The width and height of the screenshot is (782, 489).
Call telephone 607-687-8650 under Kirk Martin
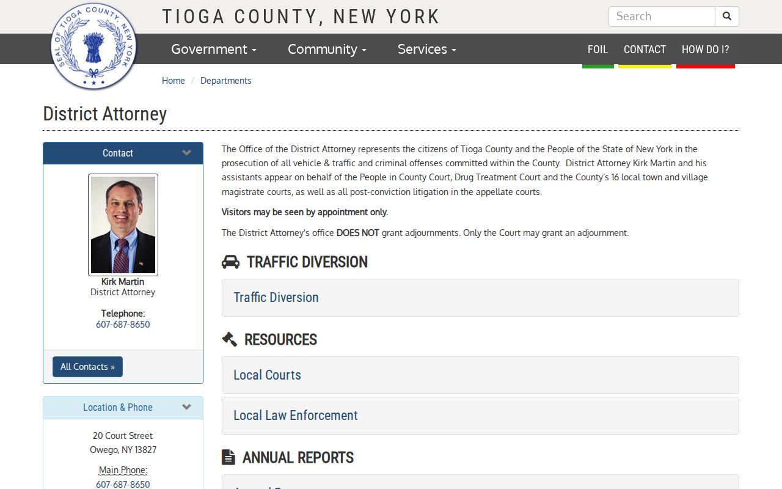(123, 325)
